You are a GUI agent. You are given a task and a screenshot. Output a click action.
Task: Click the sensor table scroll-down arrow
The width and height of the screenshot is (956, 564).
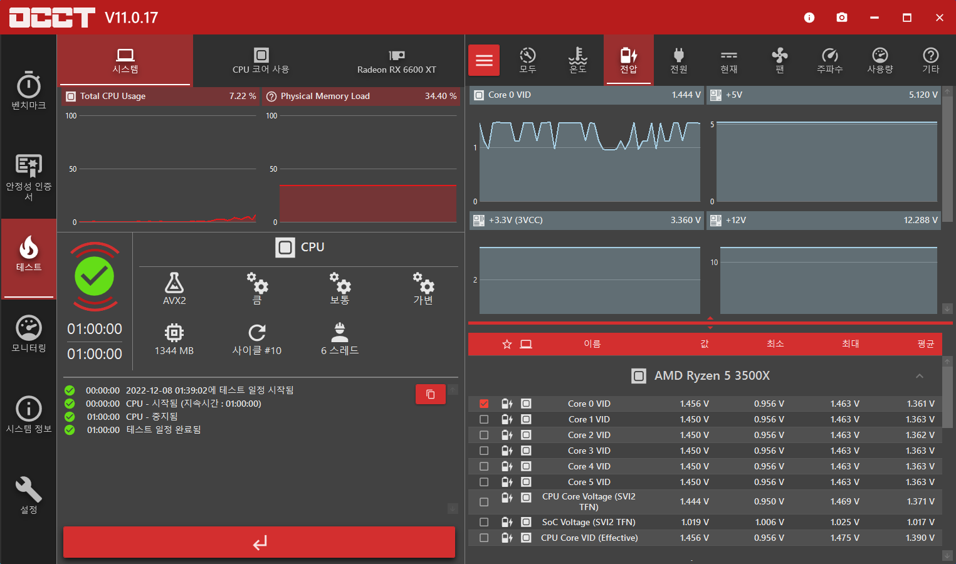[947, 556]
